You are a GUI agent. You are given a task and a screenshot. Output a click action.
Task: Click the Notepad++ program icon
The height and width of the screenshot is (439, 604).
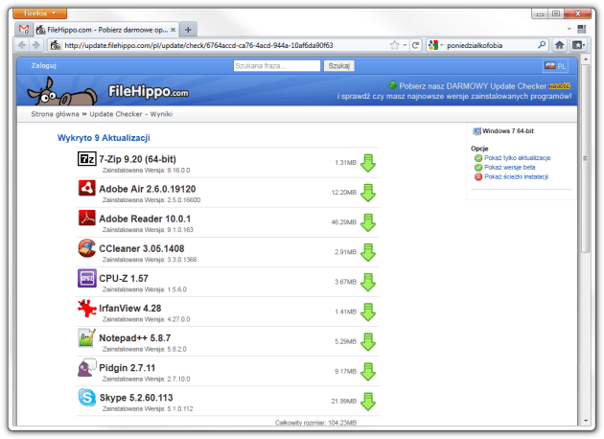(x=86, y=337)
